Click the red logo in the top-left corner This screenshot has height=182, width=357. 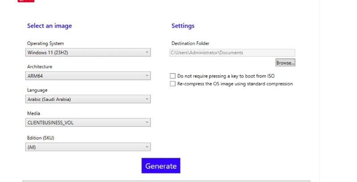tap(26, 1)
